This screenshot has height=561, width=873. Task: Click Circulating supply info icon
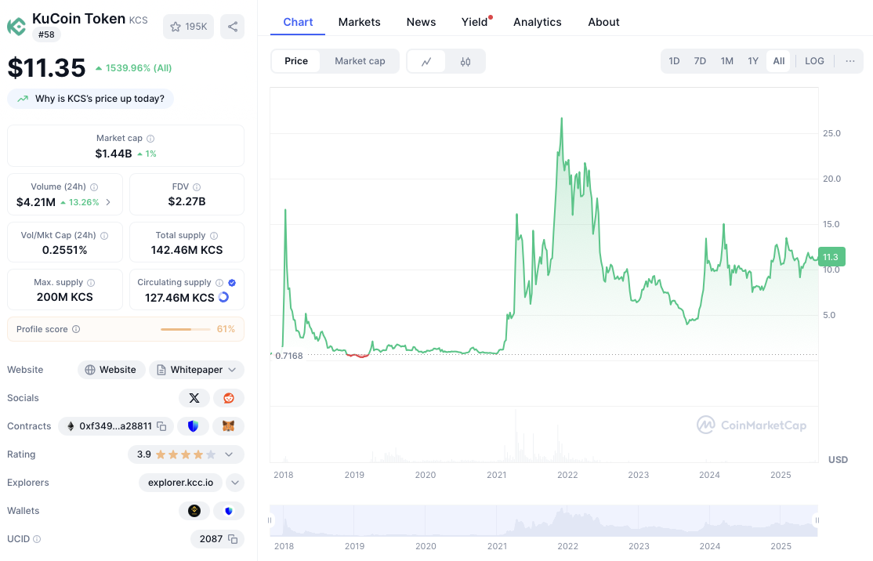(x=219, y=283)
